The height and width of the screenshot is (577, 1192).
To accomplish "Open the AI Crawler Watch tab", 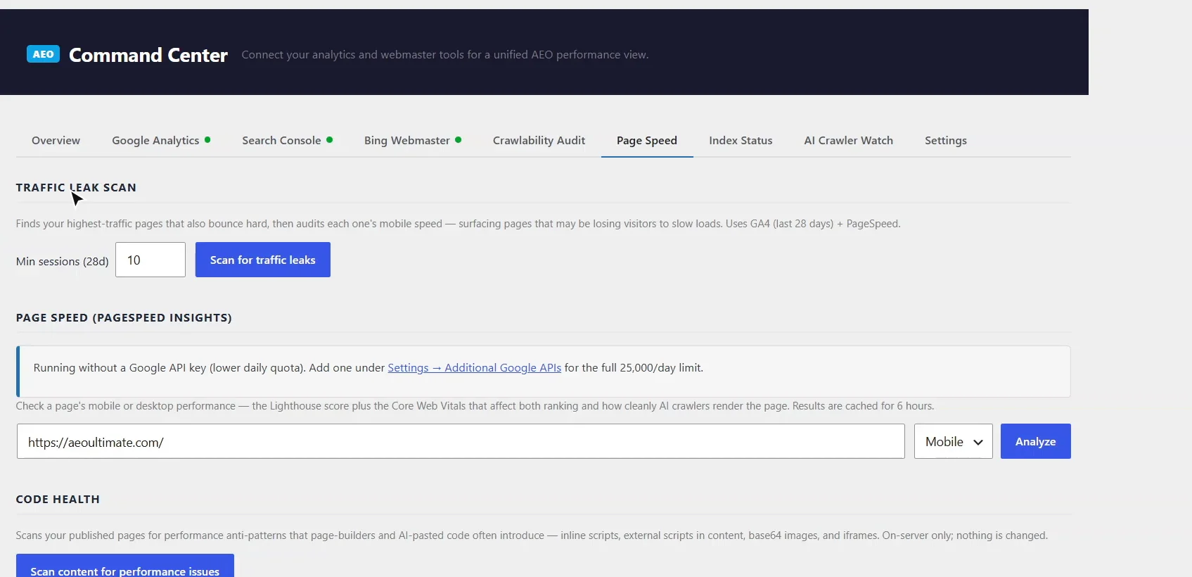I will point(848,140).
